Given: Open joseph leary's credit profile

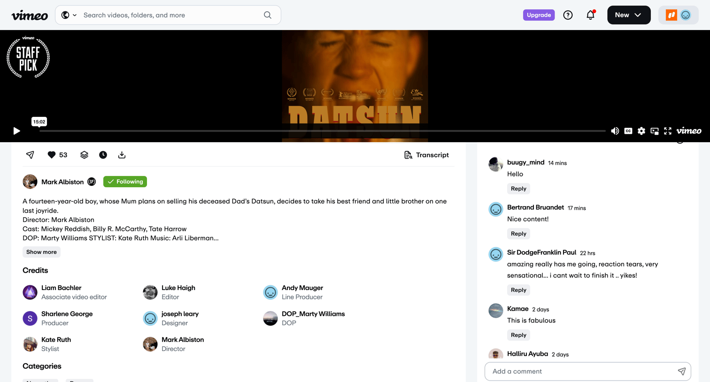Looking at the screenshot, I should (x=180, y=313).
